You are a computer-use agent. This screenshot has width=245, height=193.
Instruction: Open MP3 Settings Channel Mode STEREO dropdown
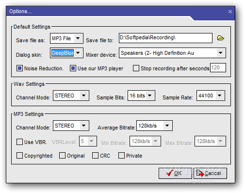pyautogui.click(x=71, y=126)
